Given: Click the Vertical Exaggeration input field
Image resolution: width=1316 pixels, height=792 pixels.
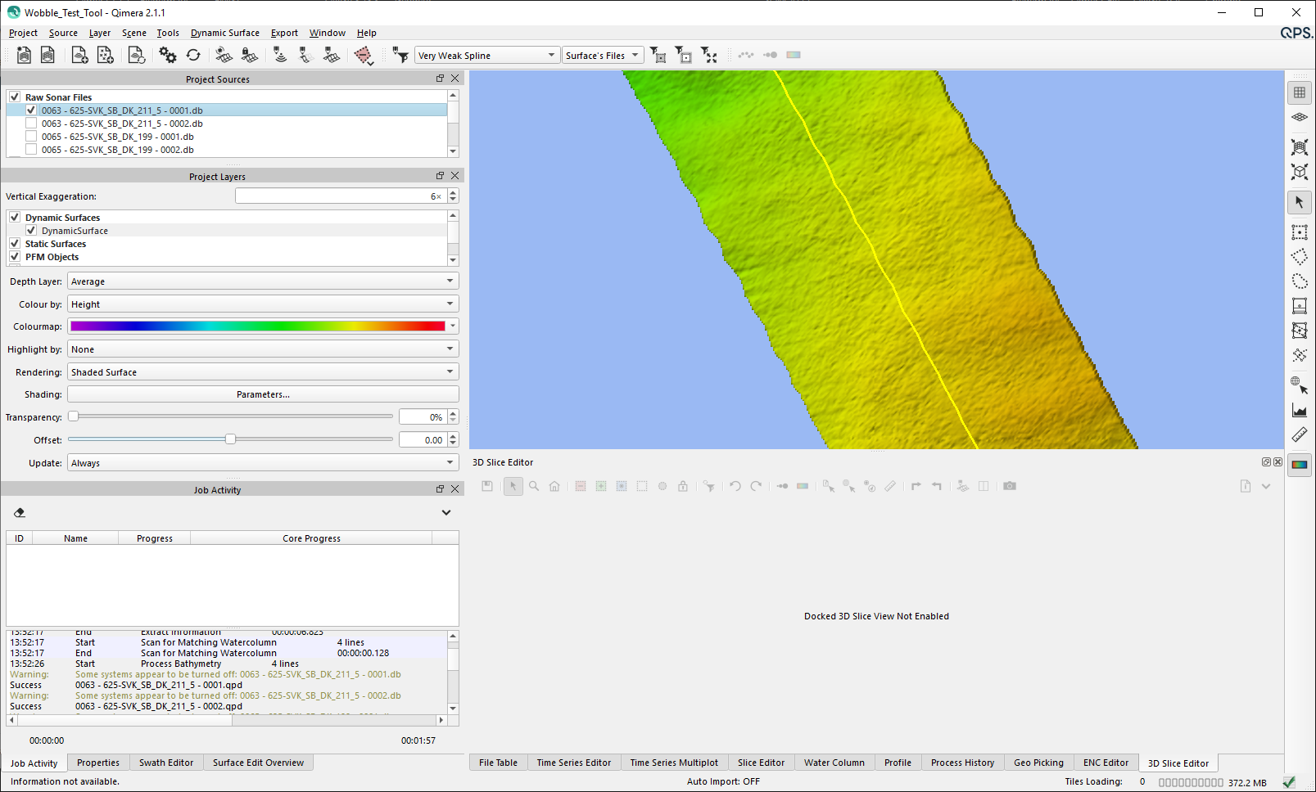Looking at the screenshot, I should click(340, 196).
